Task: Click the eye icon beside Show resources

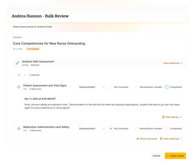Action: [138, 138]
